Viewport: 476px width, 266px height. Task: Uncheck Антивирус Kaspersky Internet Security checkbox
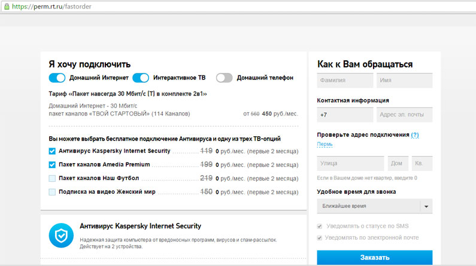[52, 151]
